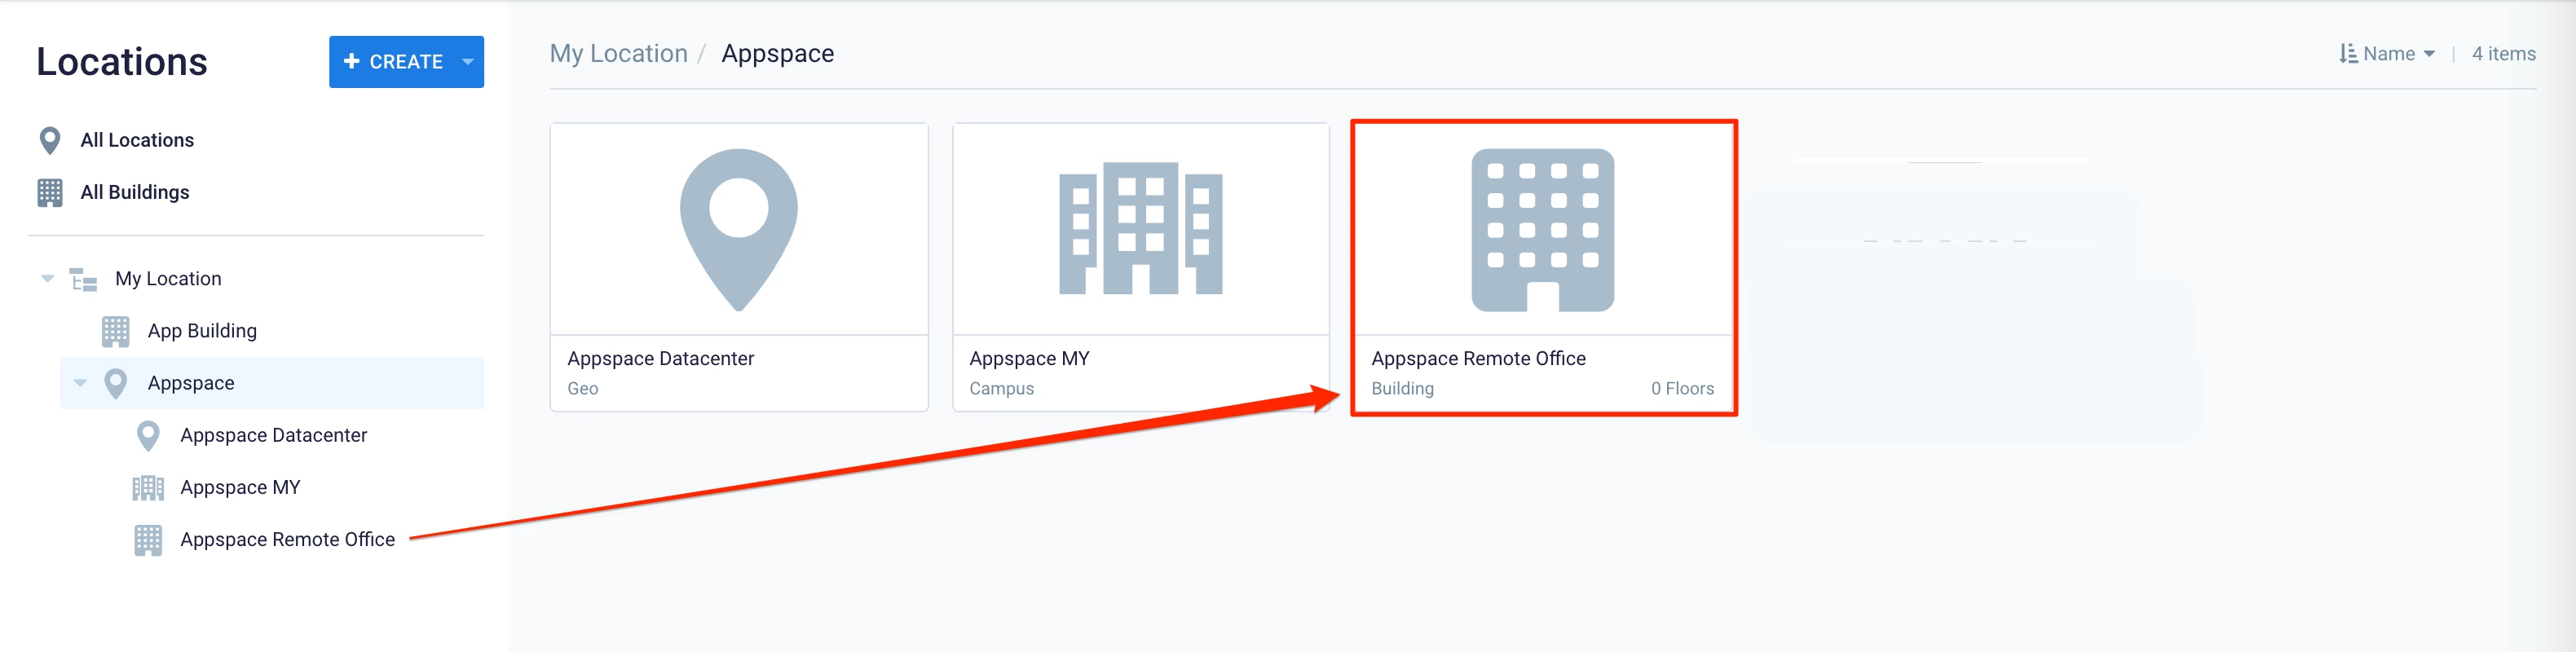Click Appspace Remote Office building icon in tree
This screenshot has width=2576, height=652.
(148, 540)
